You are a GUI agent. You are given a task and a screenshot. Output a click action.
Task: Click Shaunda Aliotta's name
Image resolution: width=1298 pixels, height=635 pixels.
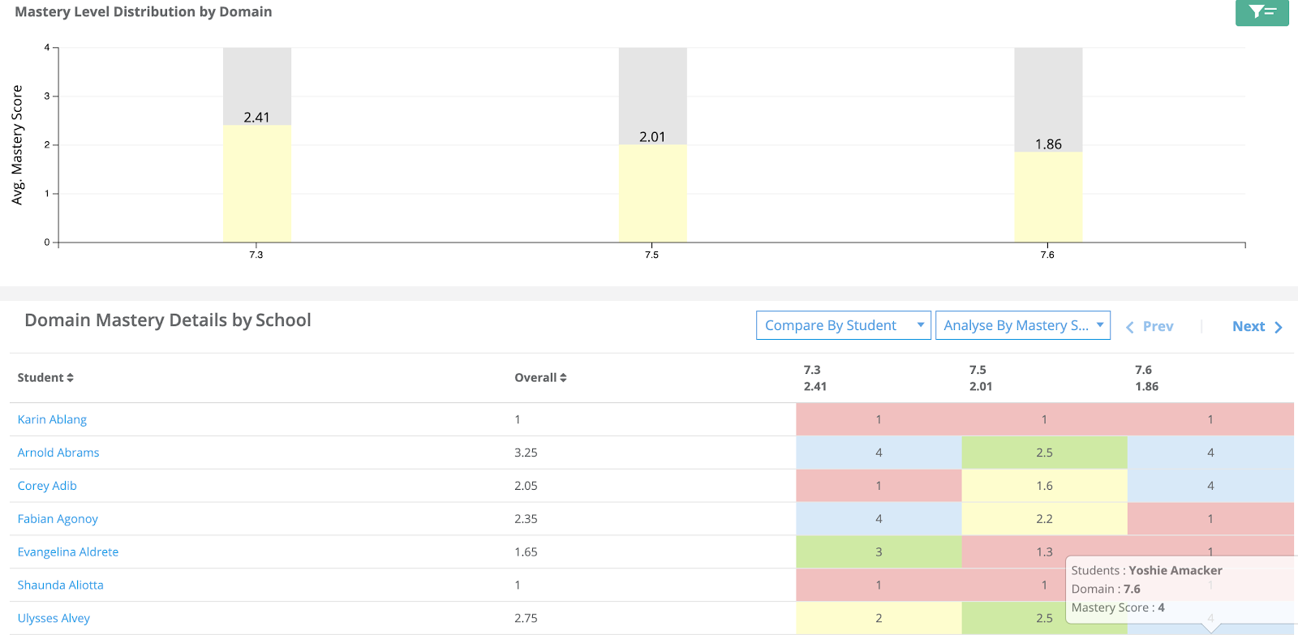click(61, 586)
